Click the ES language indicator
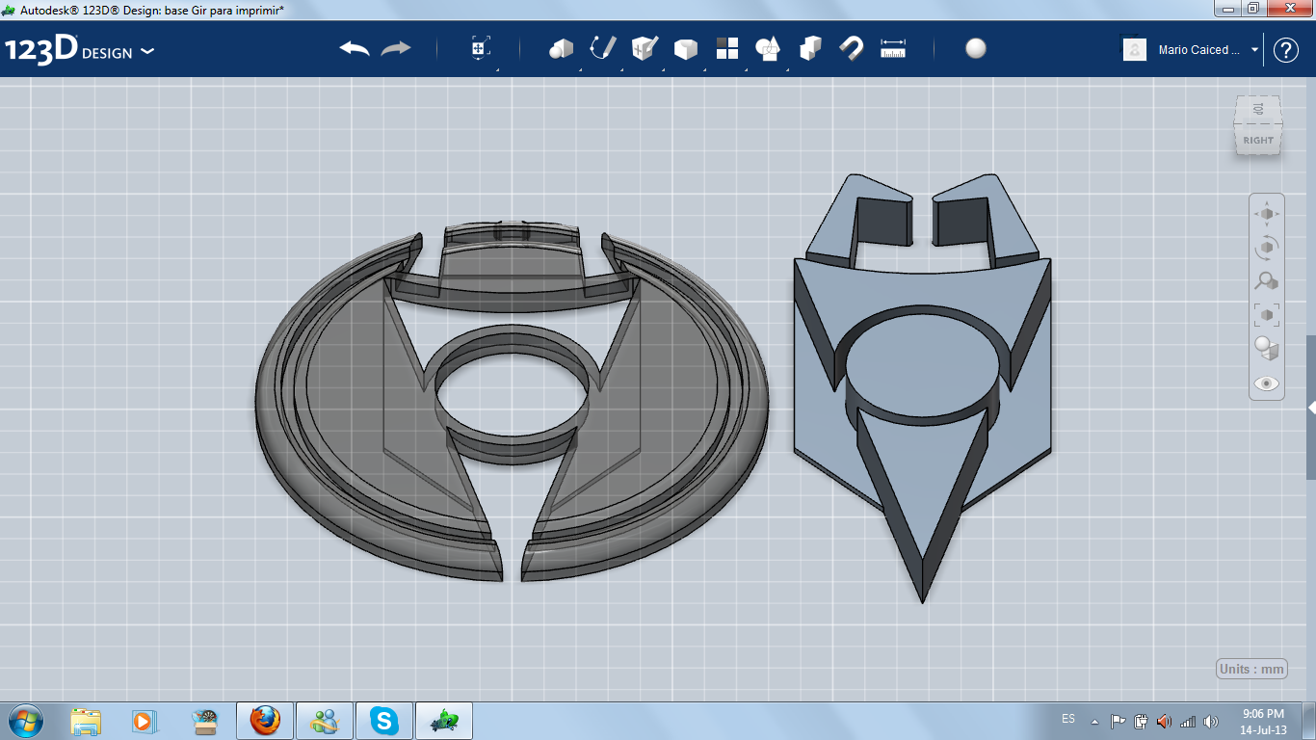The width and height of the screenshot is (1316, 740). [x=1068, y=719]
